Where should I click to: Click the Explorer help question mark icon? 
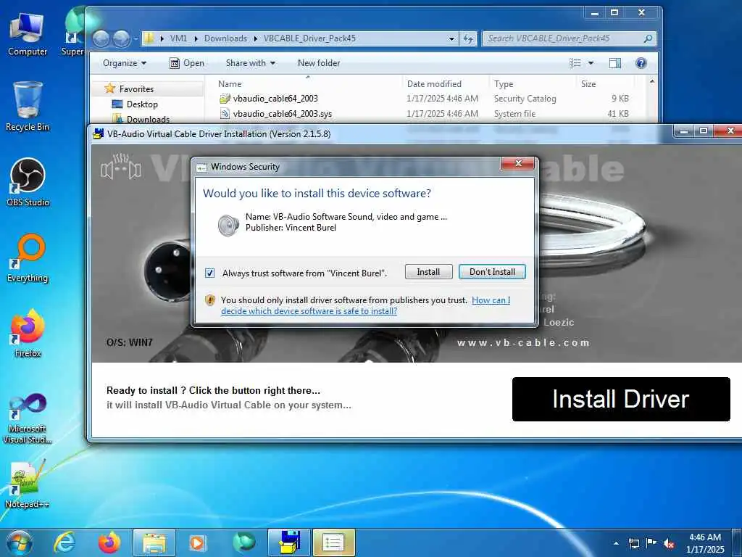coord(641,63)
